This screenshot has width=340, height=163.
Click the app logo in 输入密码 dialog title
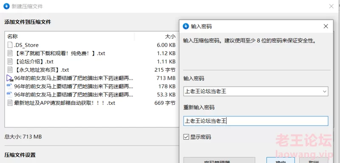click(186, 26)
